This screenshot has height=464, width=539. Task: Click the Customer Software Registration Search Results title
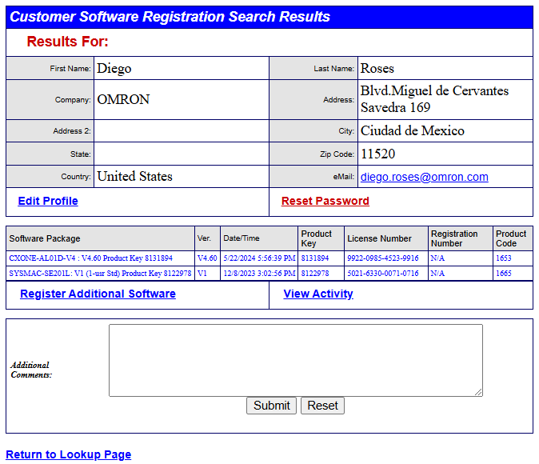[170, 17]
